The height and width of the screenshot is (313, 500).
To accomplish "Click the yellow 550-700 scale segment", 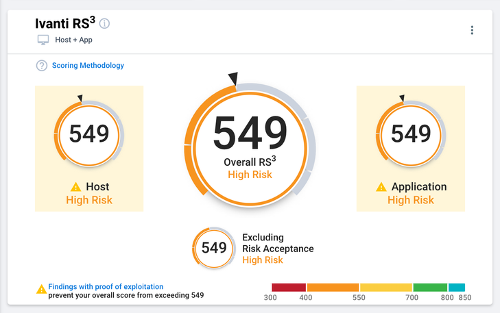I will coord(386,288).
